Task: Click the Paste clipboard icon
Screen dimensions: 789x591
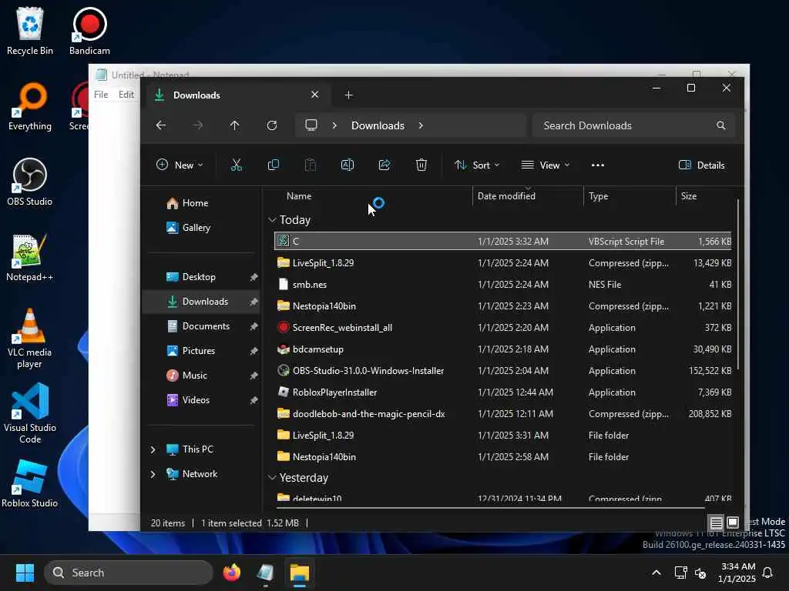Action: tap(311, 165)
